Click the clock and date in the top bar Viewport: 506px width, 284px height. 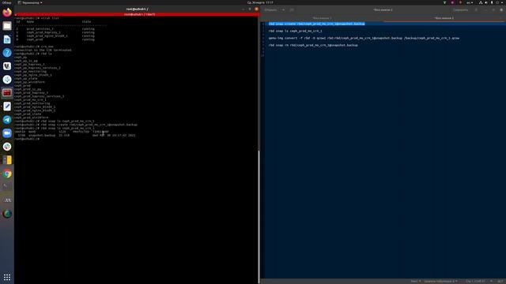260,2
